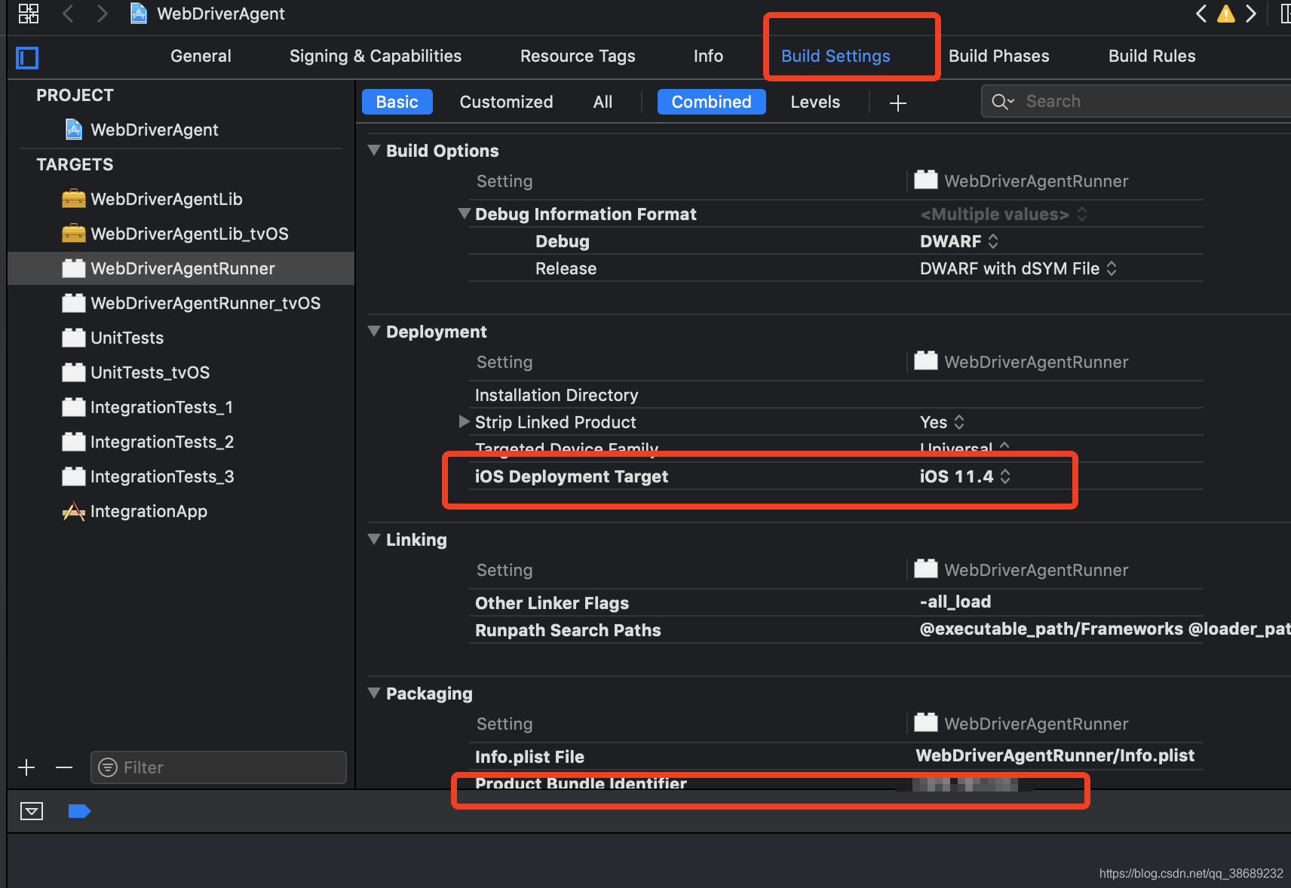Click the UnitTests target bundle icon

pos(73,338)
